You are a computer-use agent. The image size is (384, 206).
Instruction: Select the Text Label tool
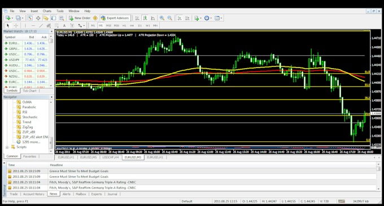click(x=72, y=25)
